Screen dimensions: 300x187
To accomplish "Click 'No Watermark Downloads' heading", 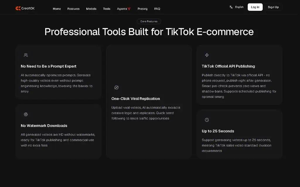I will coord(44,126).
